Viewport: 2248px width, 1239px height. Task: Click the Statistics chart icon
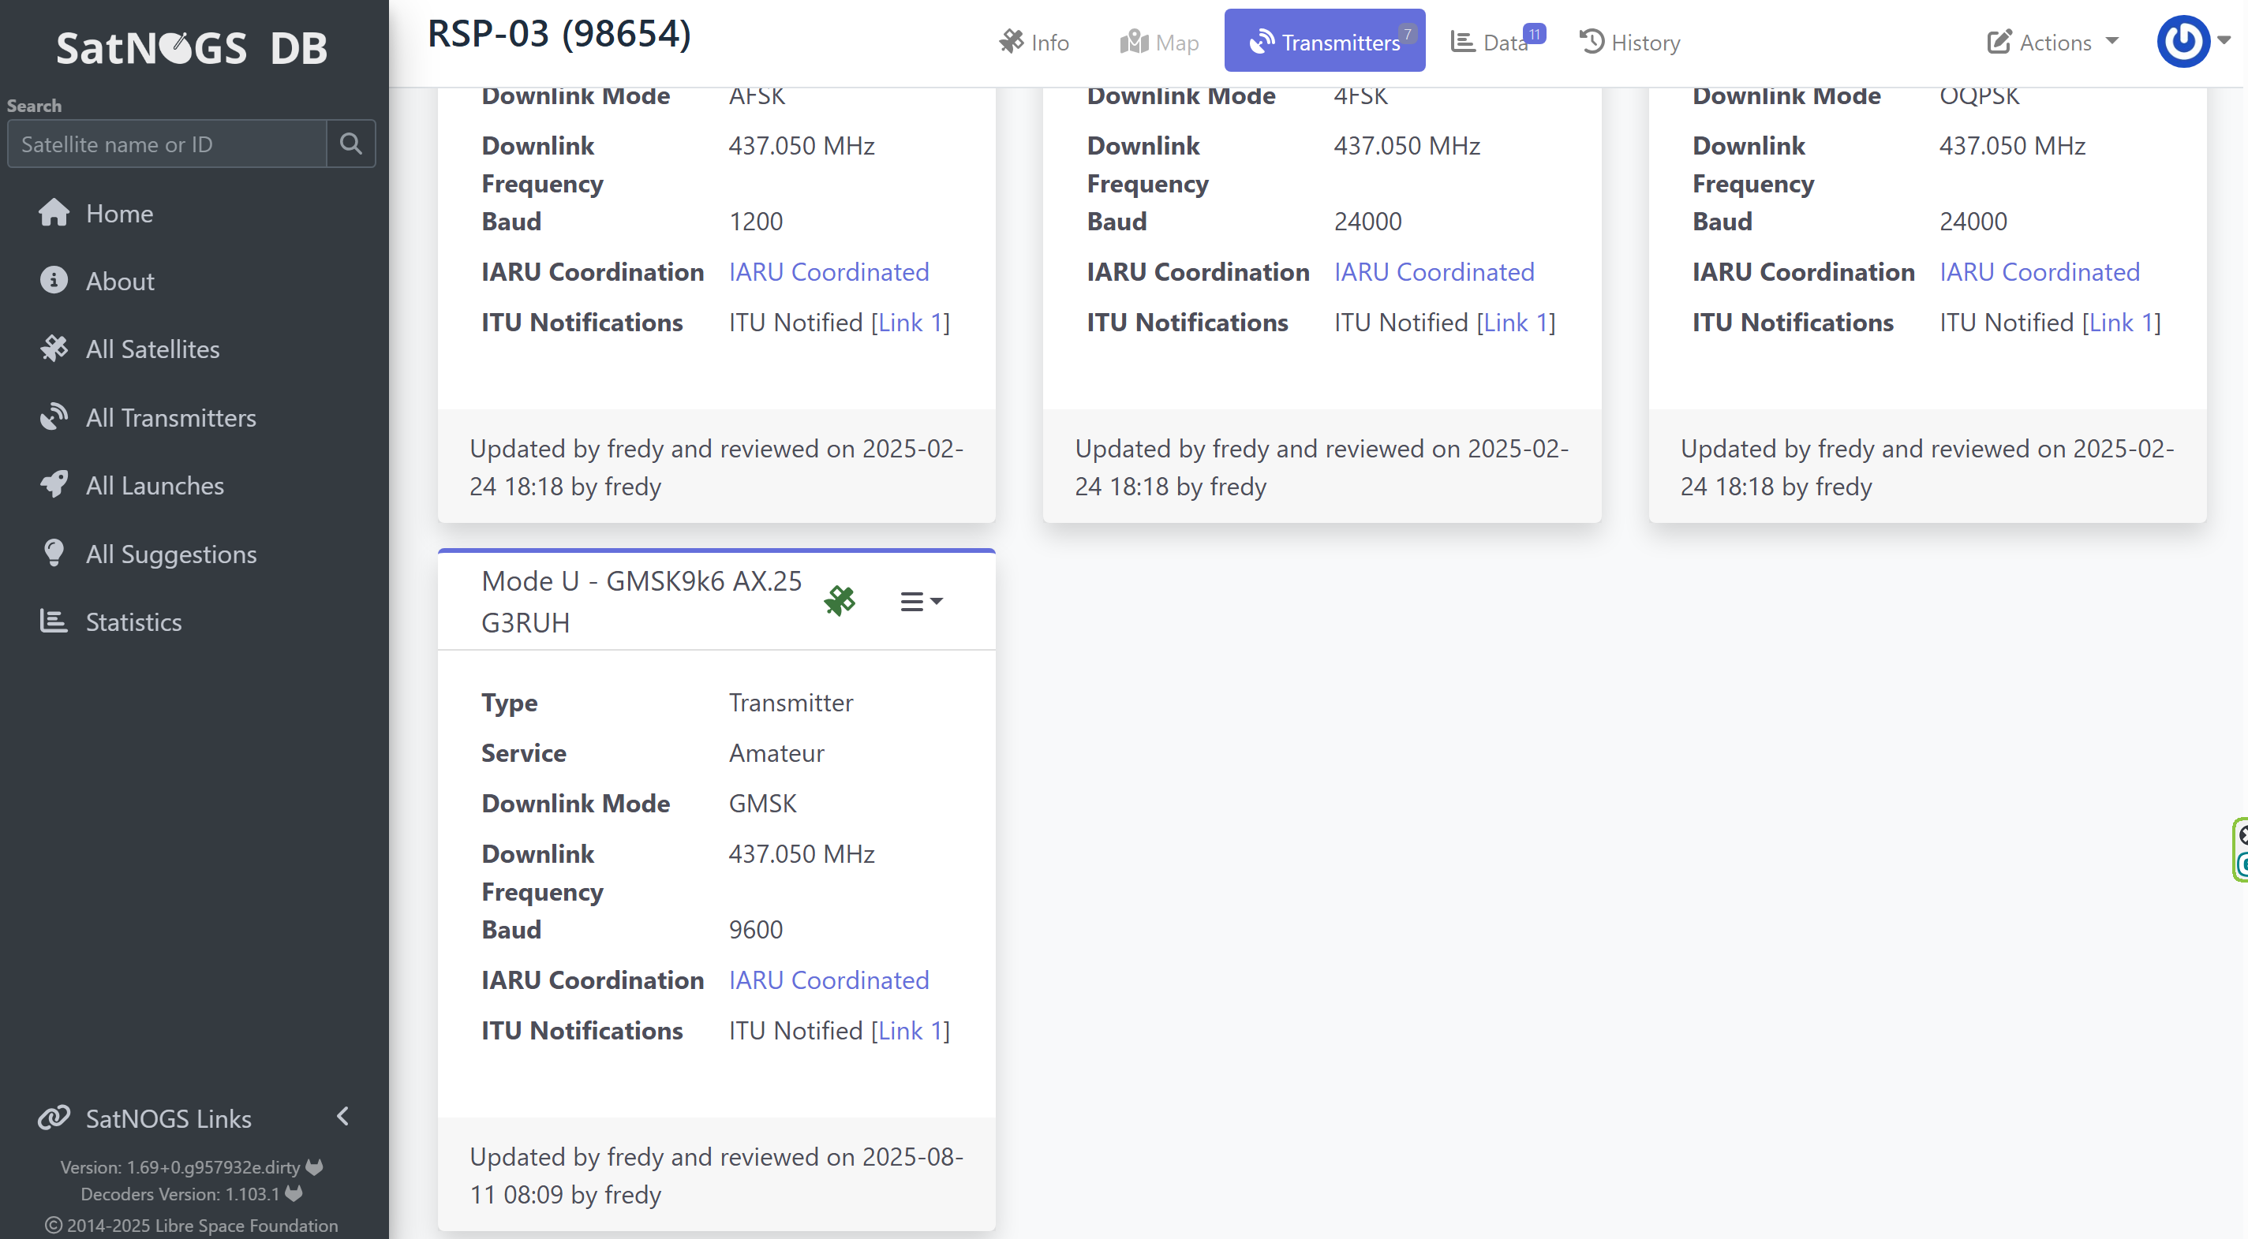point(53,621)
